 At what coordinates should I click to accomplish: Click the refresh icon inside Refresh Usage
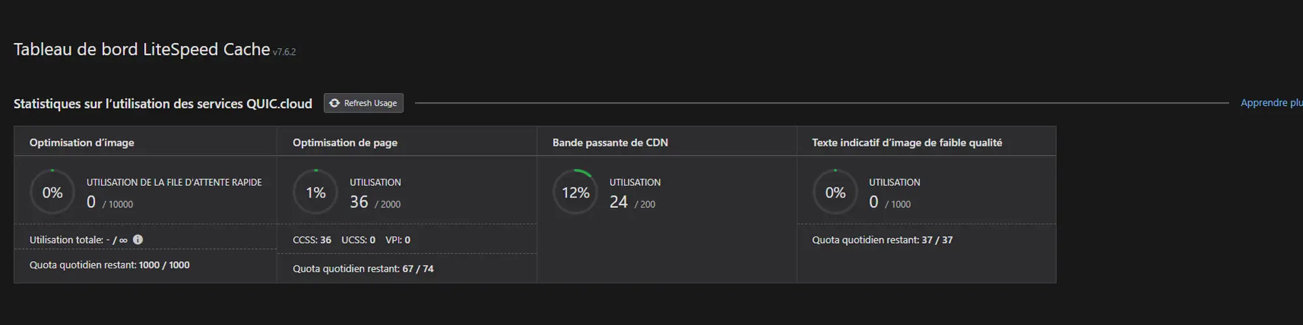click(x=335, y=103)
